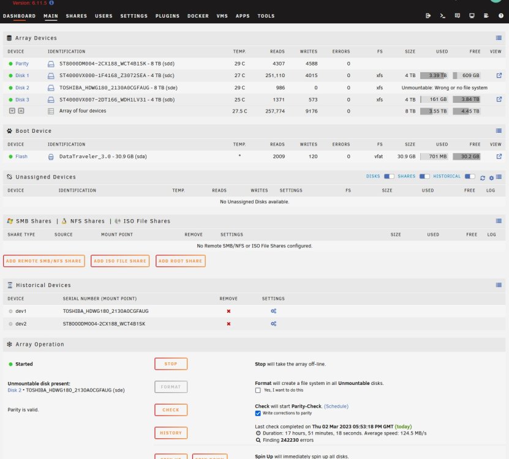The width and height of the screenshot is (509, 459).
Task: Open the DOCKER menu tab
Action: pyautogui.click(x=198, y=16)
